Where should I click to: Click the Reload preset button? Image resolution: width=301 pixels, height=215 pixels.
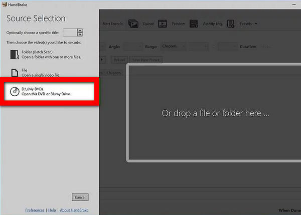tap(120, 60)
